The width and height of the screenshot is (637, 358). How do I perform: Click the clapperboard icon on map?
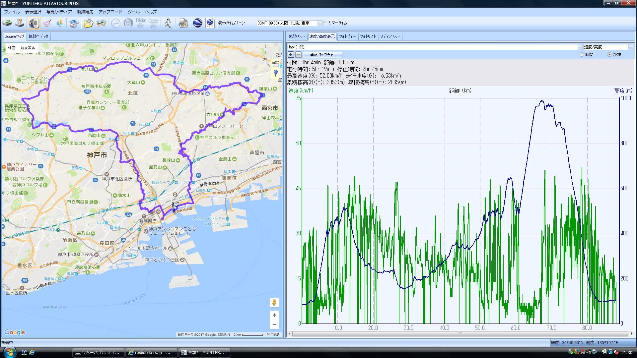pos(275,64)
